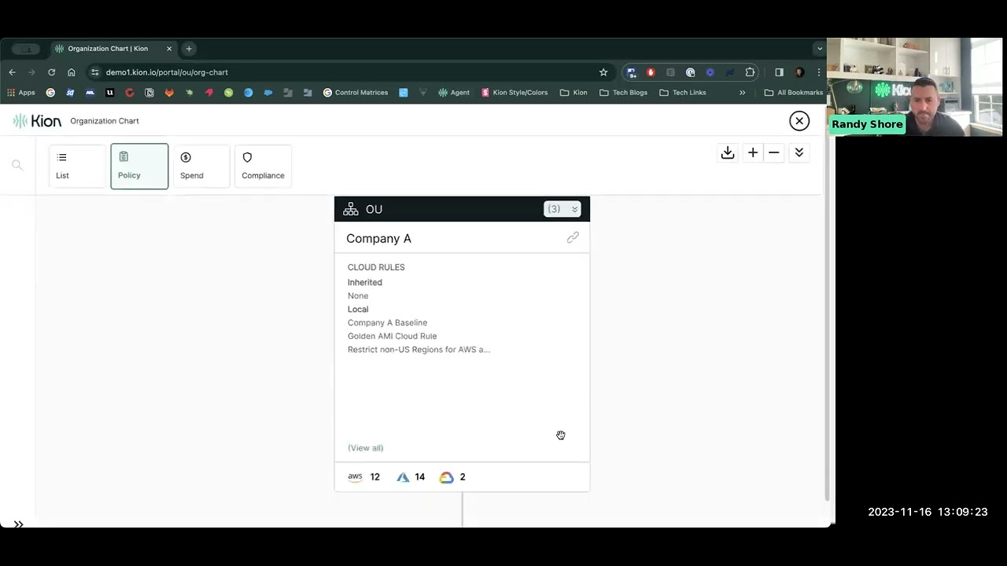Open the All Bookmarks folder
1007x566 pixels.
click(x=794, y=93)
